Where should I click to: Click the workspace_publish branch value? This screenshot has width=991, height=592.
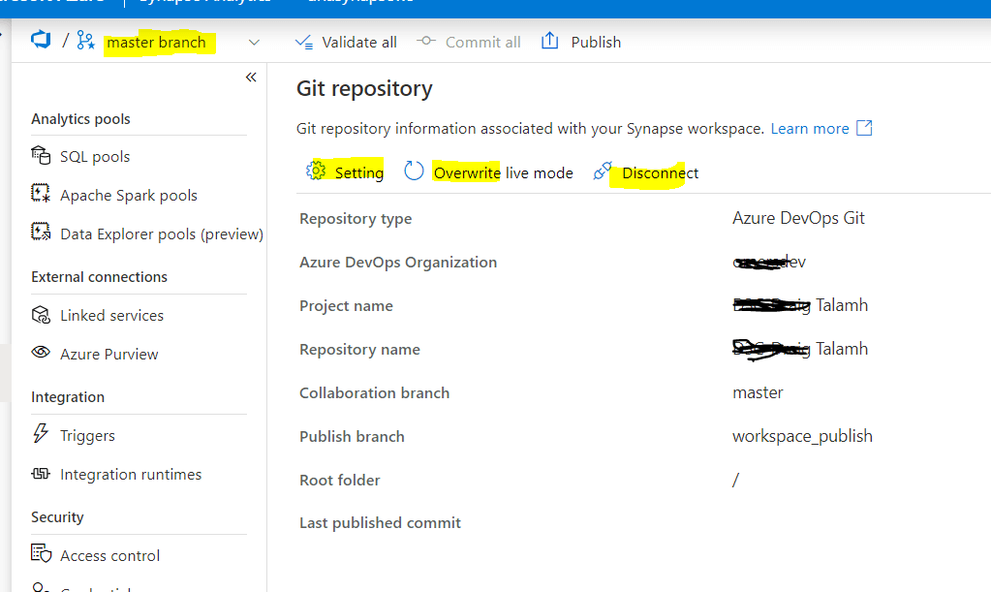pos(802,437)
